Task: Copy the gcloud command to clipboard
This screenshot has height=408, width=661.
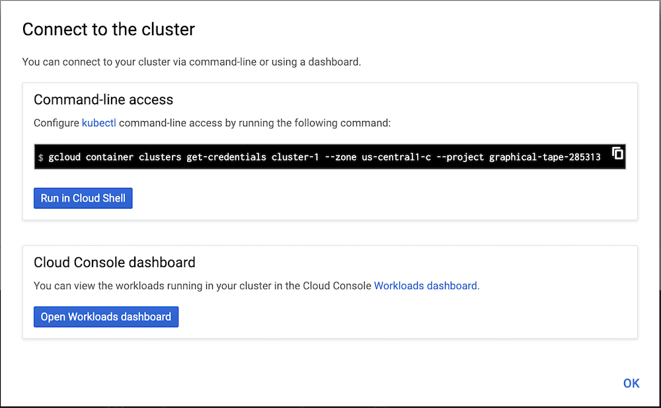Action: 617,153
